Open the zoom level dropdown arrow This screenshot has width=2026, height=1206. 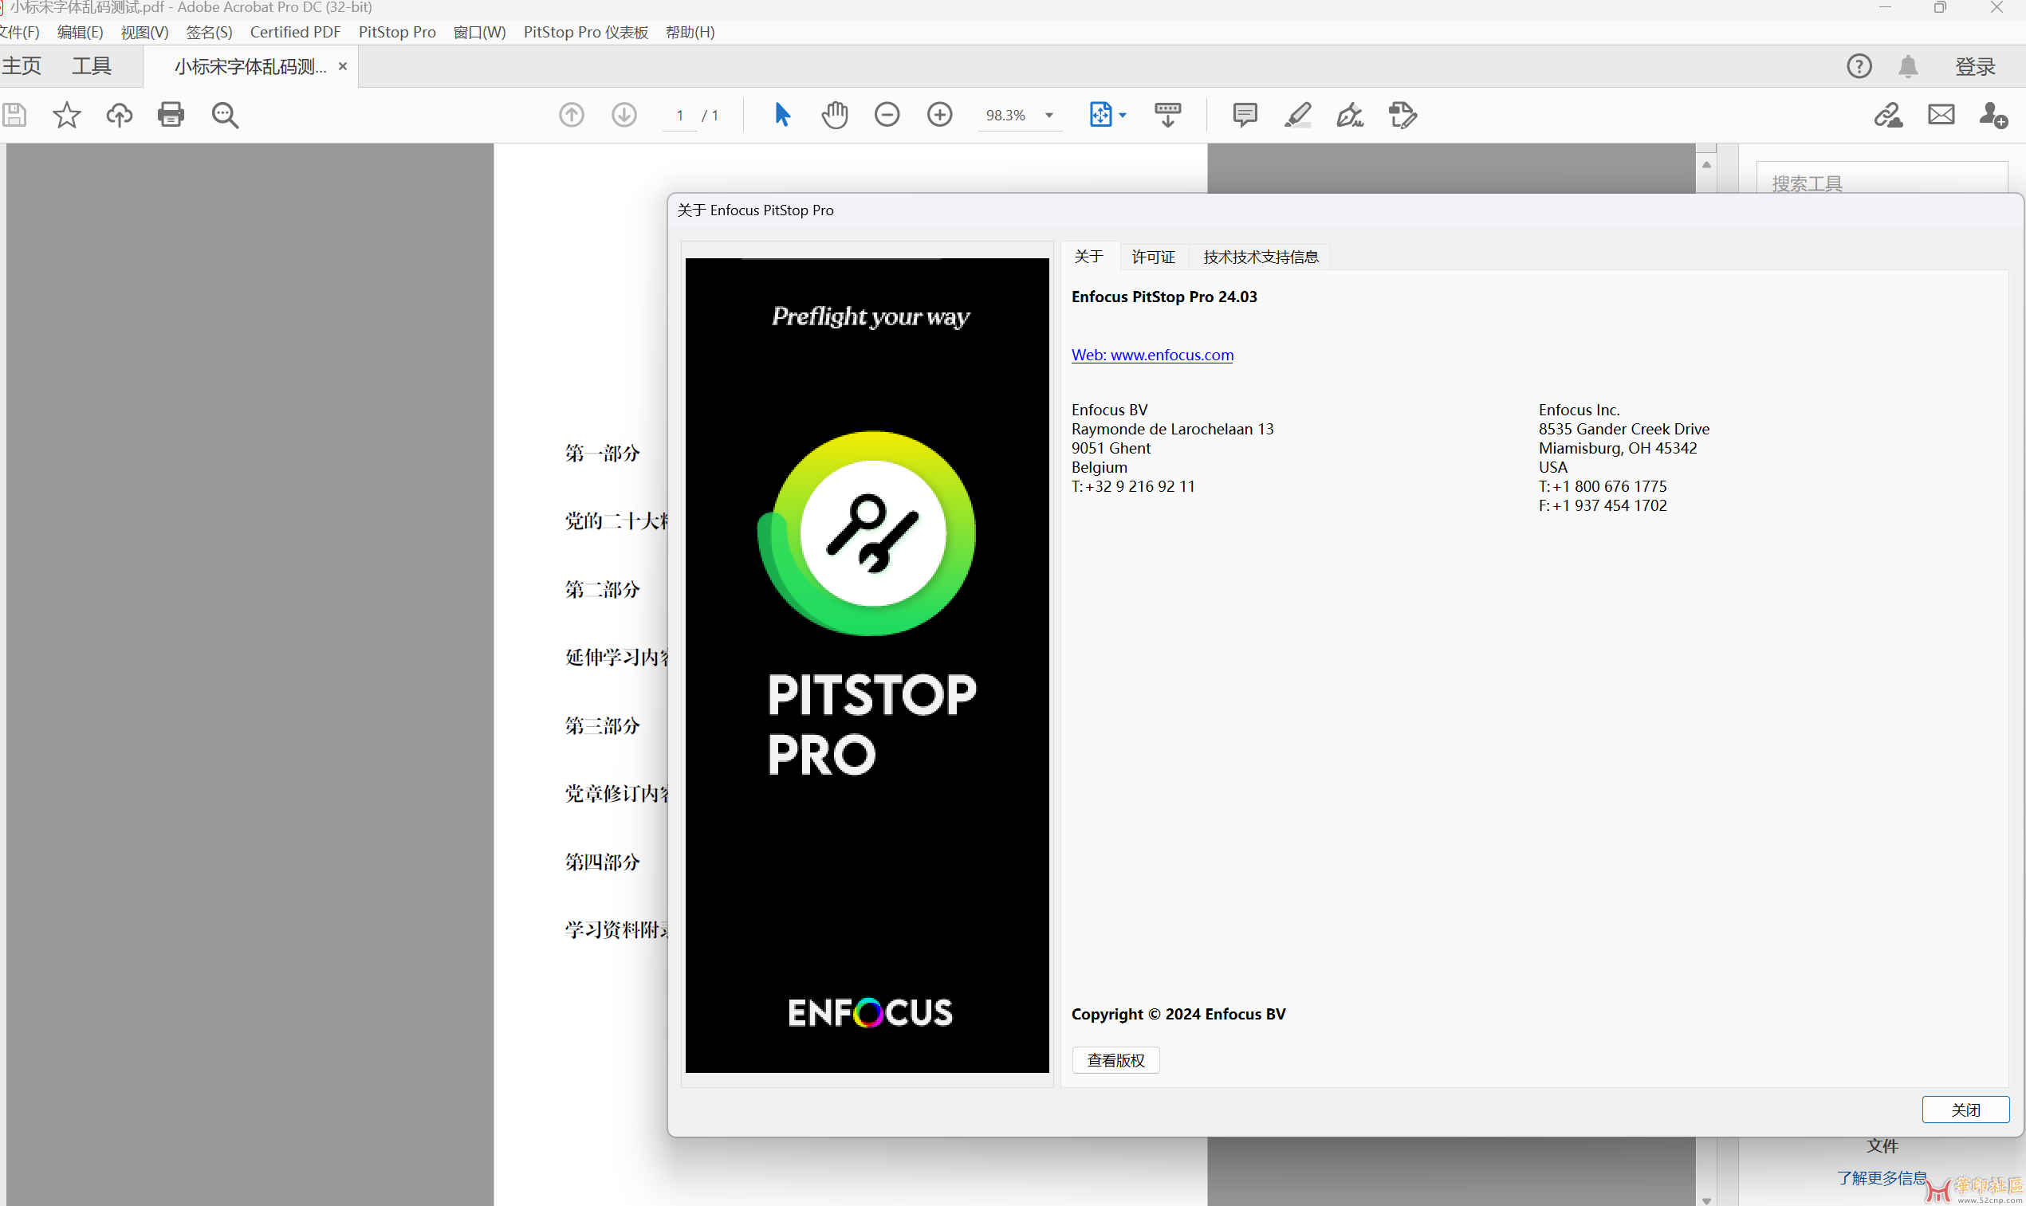point(1049,116)
